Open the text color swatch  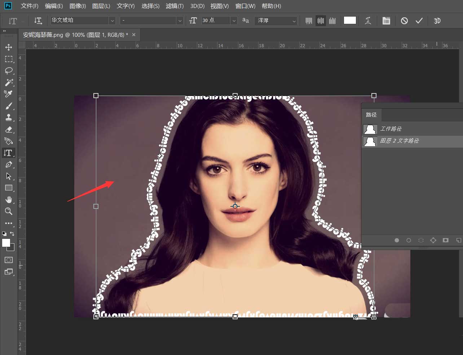[x=350, y=20]
